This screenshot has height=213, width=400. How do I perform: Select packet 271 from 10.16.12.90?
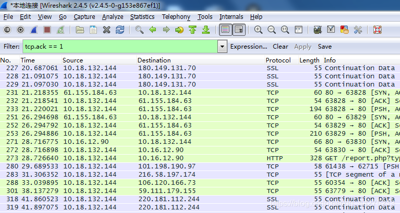point(200,142)
